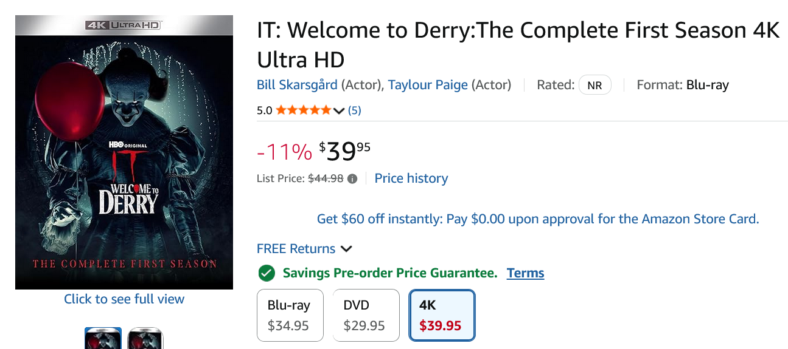Open Taylour Paige actor link

tap(428, 85)
